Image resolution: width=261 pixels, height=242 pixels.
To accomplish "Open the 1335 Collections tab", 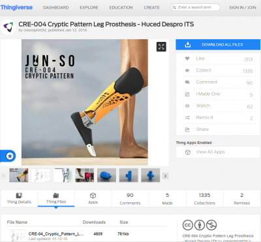I will tap(205, 198).
